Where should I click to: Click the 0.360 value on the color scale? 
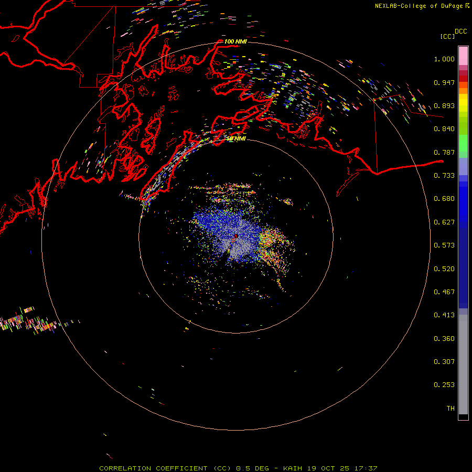coord(444,339)
